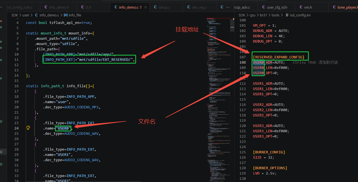Click the lightbulb quick-fix icon on line 24
Viewport: 358px width, 182px height.
pyautogui.click(x=28, y=128)
